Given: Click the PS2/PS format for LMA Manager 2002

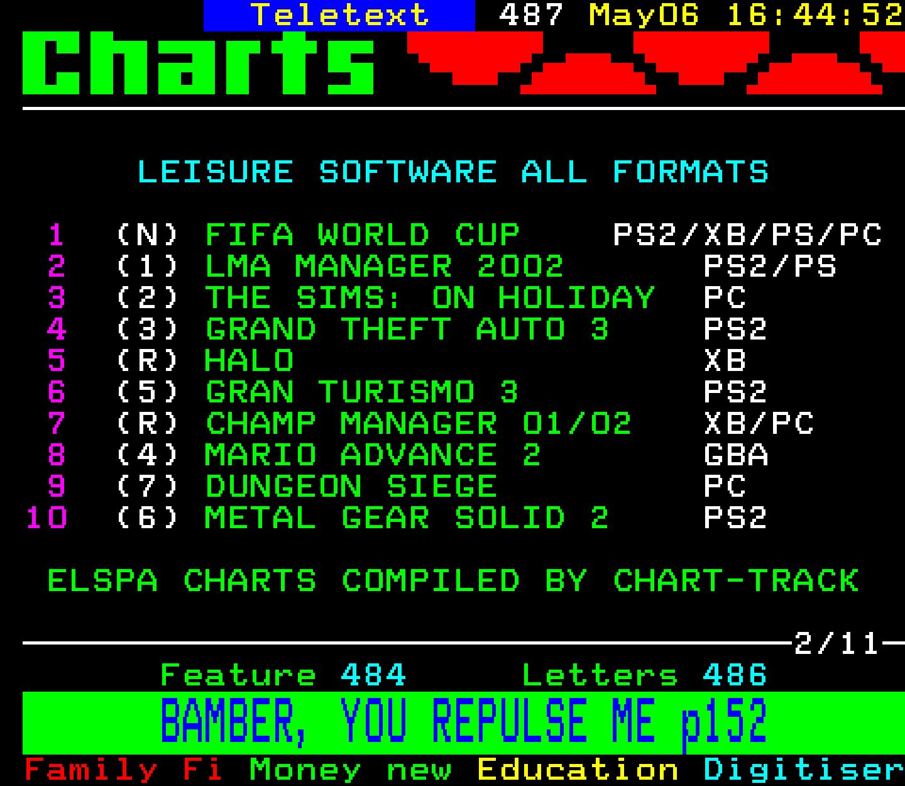Looking at the screenshot, I should [x=771, y=267].
